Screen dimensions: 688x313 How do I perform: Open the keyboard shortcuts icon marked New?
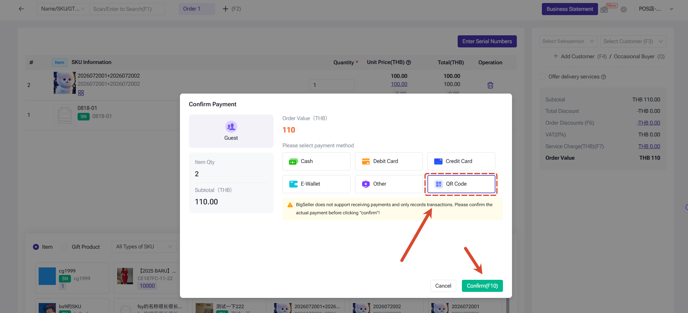click(604, 9)
